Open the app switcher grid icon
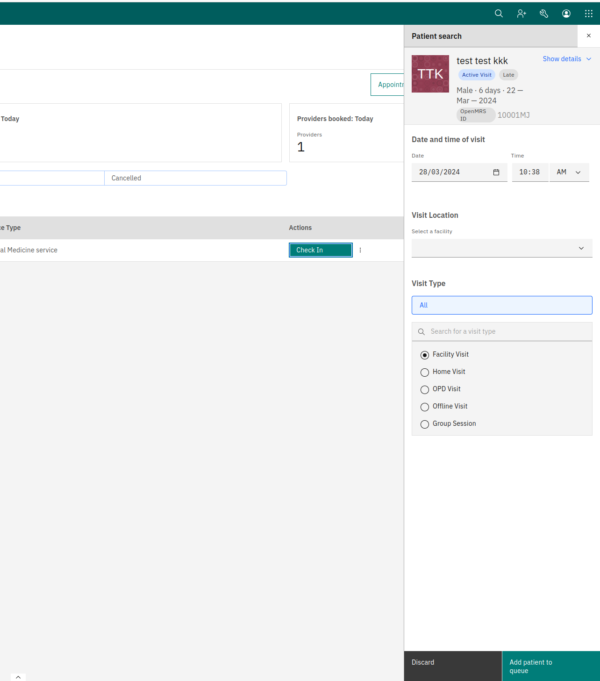The height and width of the screenshot is (681, 600). 589,14
